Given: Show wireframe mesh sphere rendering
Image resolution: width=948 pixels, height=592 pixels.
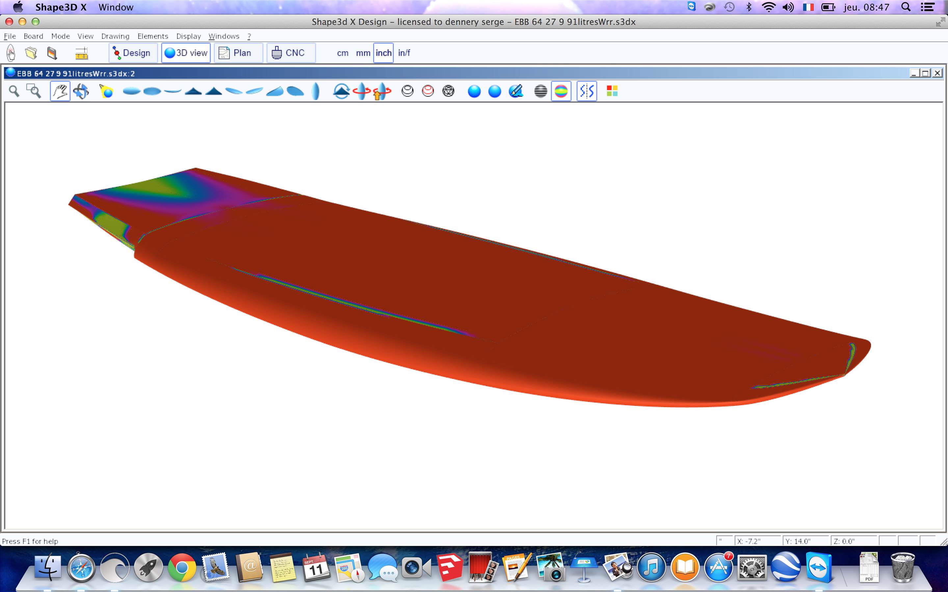Looking at the screenshot, I should point(448,91).
